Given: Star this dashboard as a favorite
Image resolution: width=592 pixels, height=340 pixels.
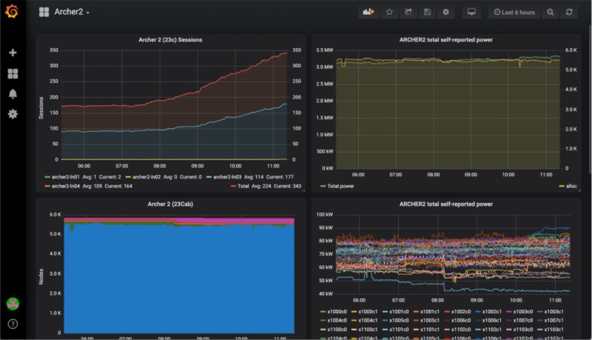Looking at the screenshot, I should 389,12.
